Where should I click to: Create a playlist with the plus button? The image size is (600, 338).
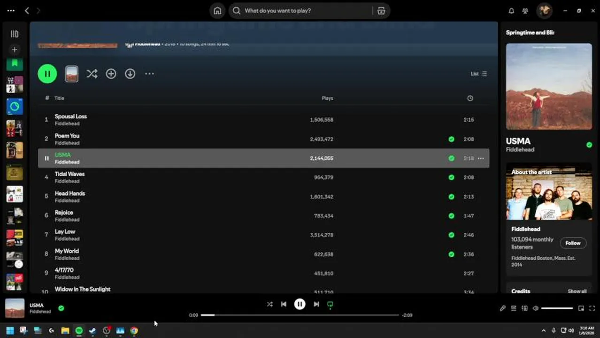15,49
